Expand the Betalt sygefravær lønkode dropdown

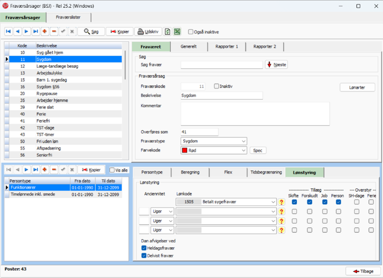[272, 202]
